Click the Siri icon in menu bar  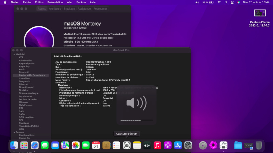click(x=239, y=2)
